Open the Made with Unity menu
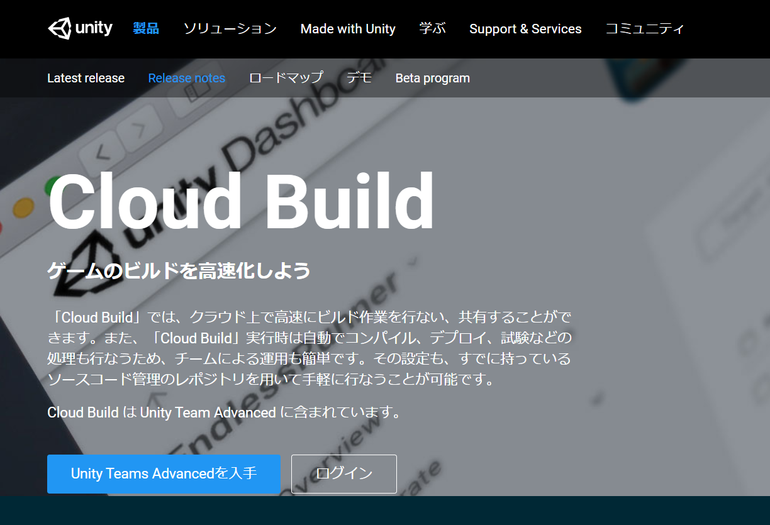The height and width of the screenshot is (525, 770). (348, 29)
